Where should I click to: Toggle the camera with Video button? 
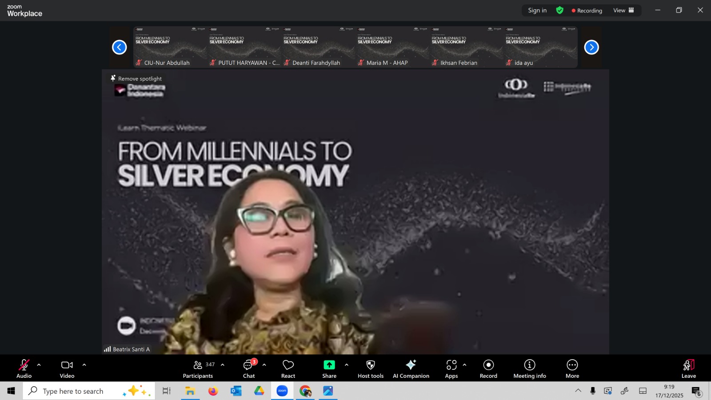[x=67, y=369]
